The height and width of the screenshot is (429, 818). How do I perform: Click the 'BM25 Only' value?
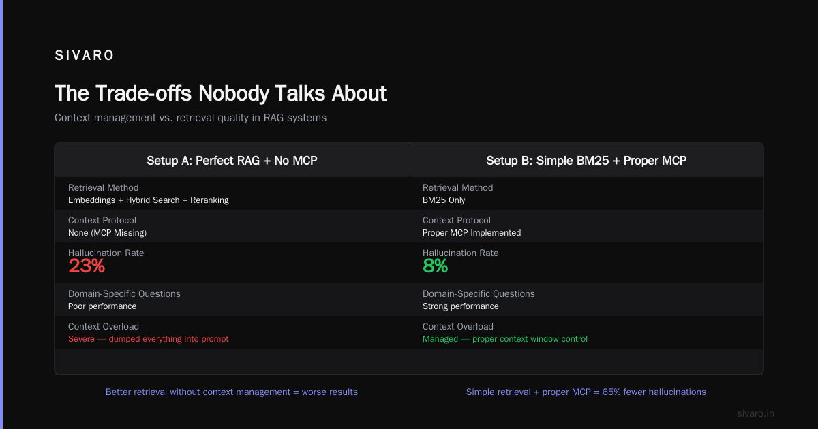pyautogui.click(x=444, y=200)
